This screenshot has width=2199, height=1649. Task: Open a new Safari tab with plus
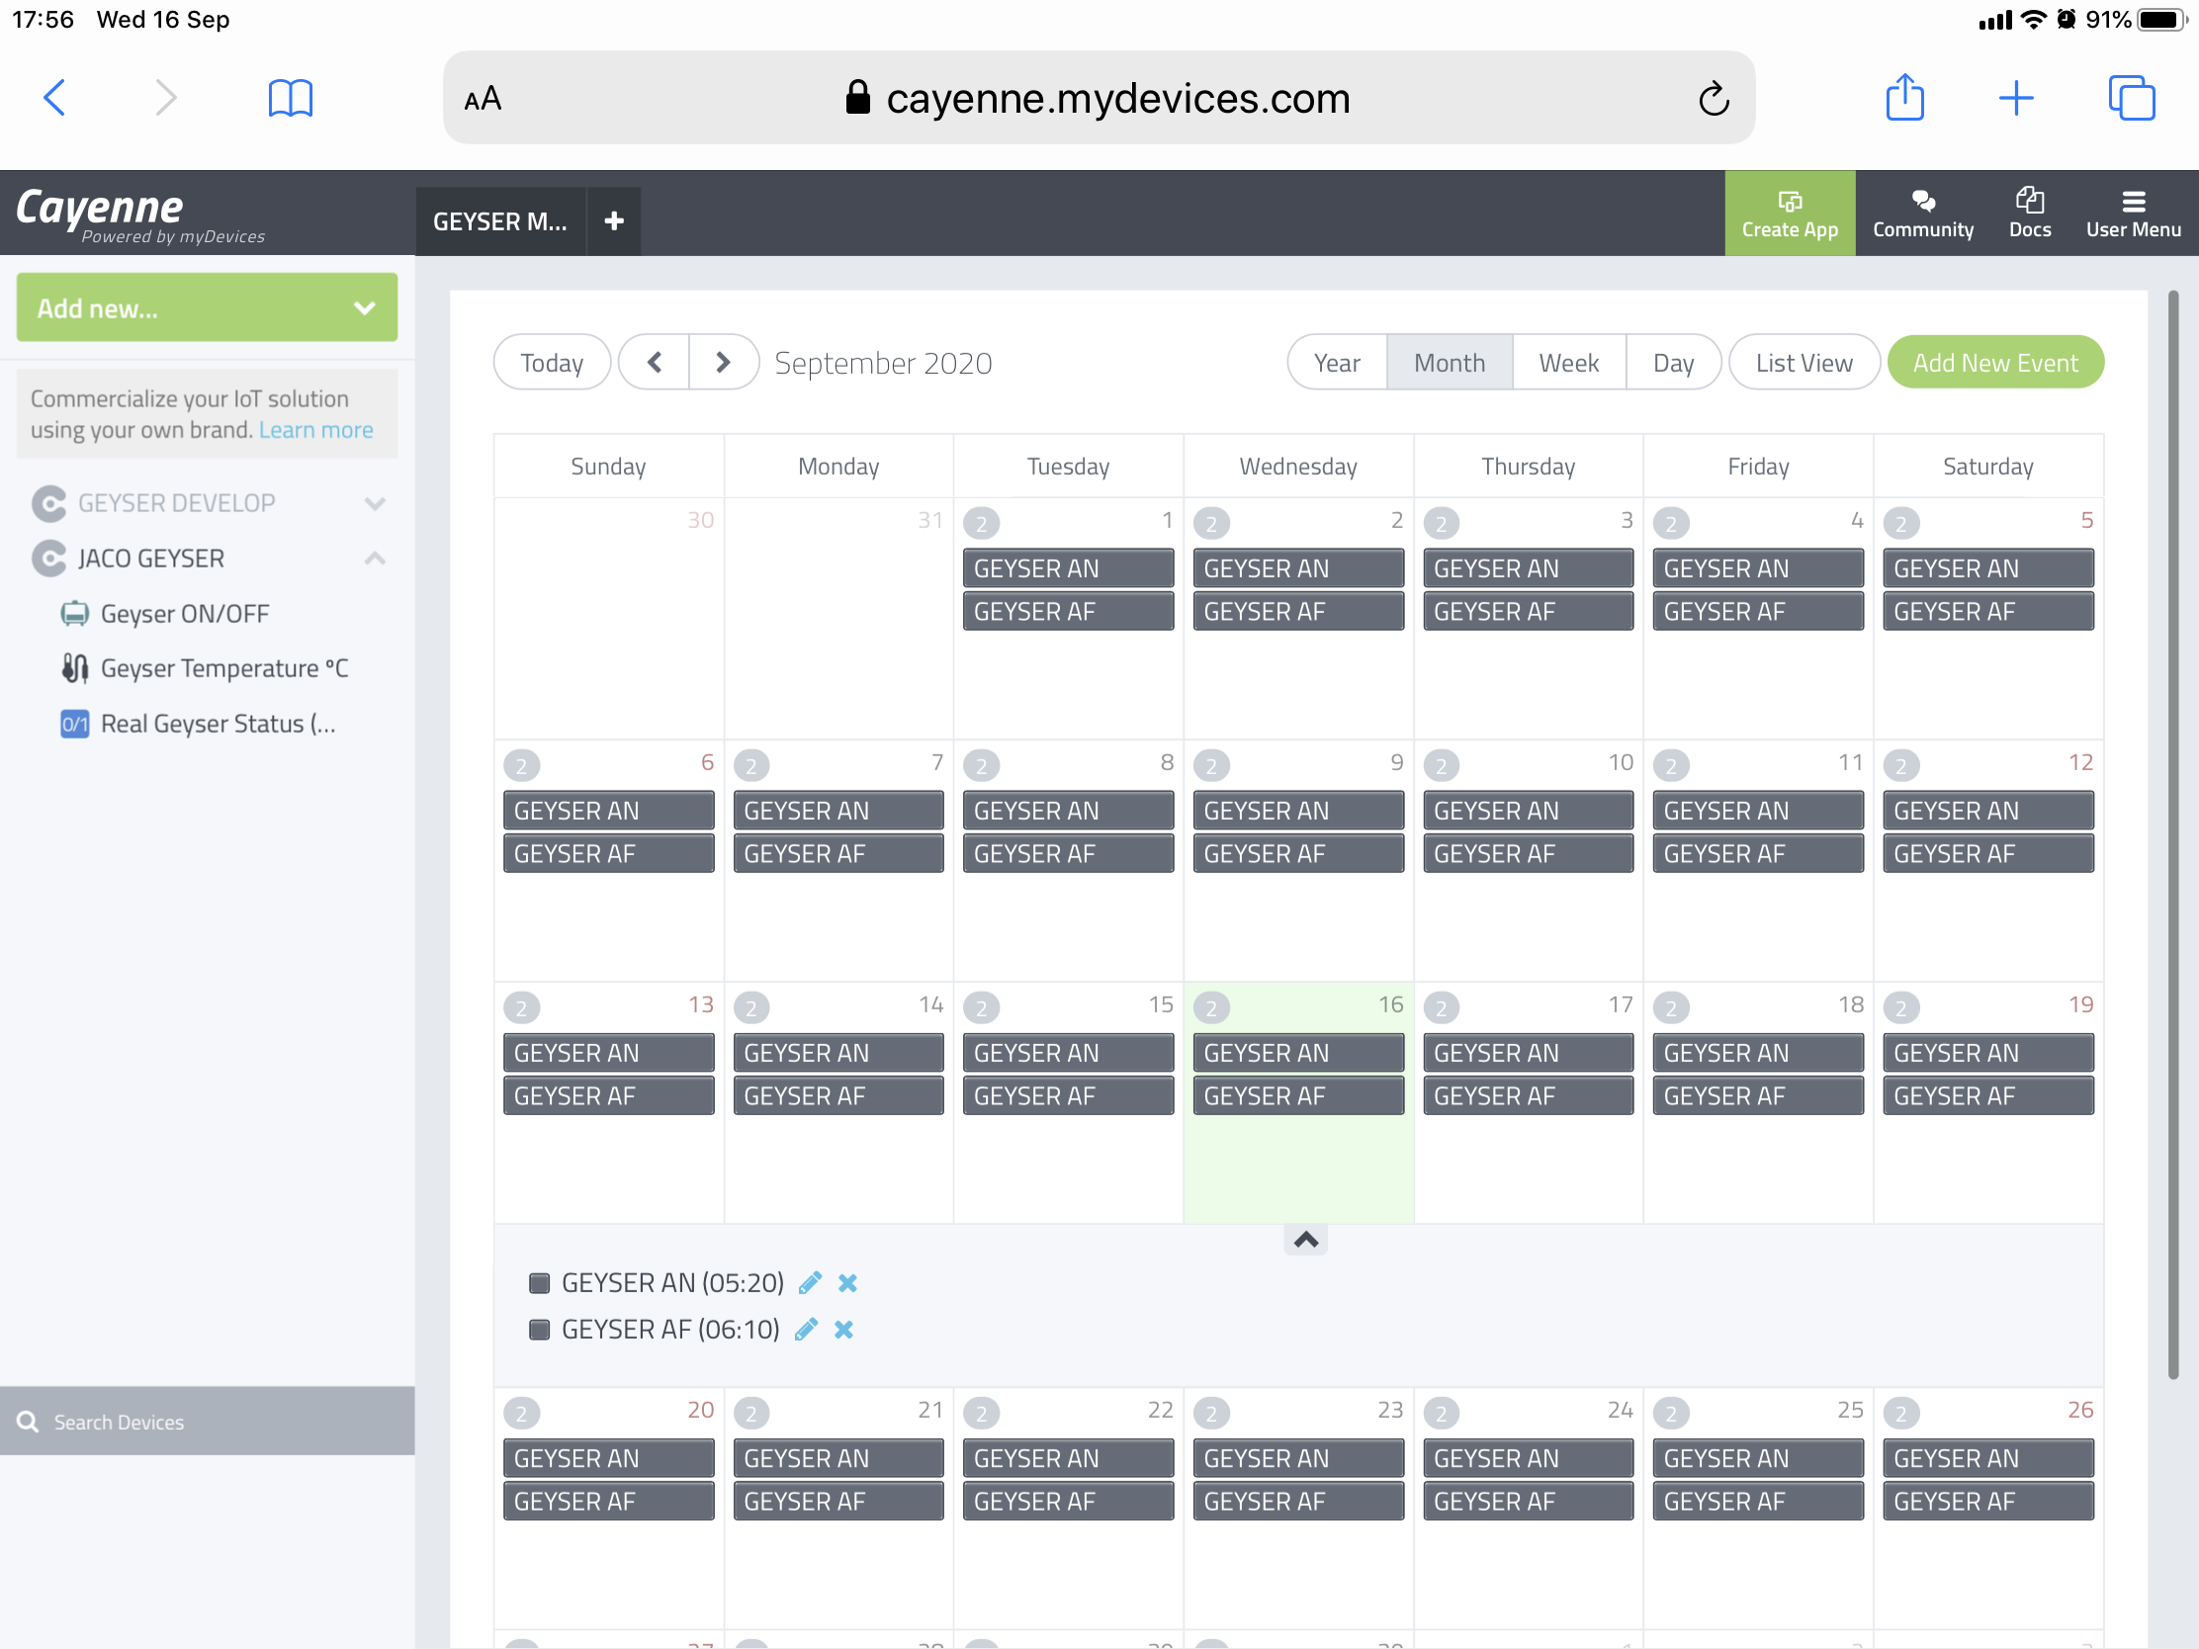(x=2016, y=98)
